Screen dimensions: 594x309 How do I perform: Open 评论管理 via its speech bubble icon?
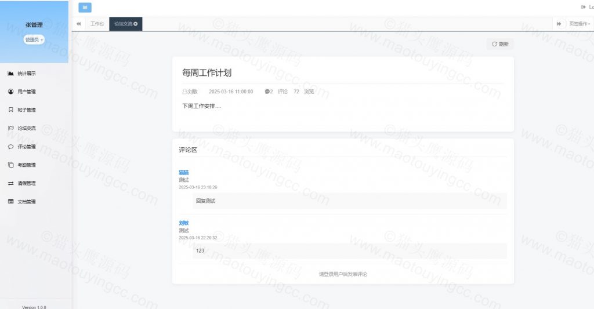[x=10, y=147]
